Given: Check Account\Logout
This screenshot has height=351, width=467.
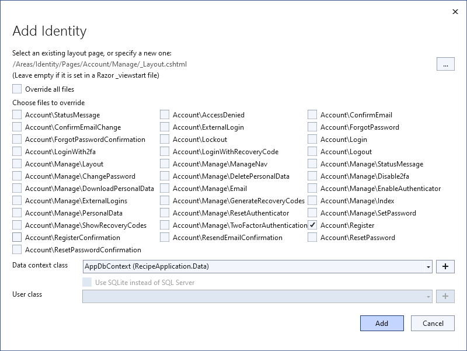Looking at the screenshot, I should 312,151.
